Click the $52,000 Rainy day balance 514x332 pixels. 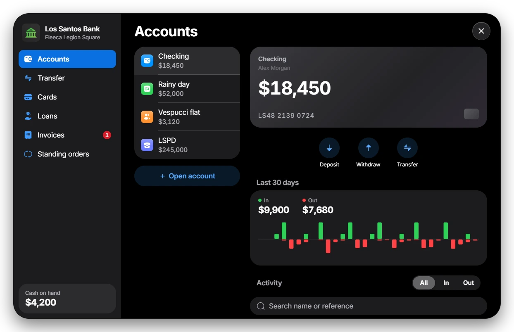click(171, 94)
